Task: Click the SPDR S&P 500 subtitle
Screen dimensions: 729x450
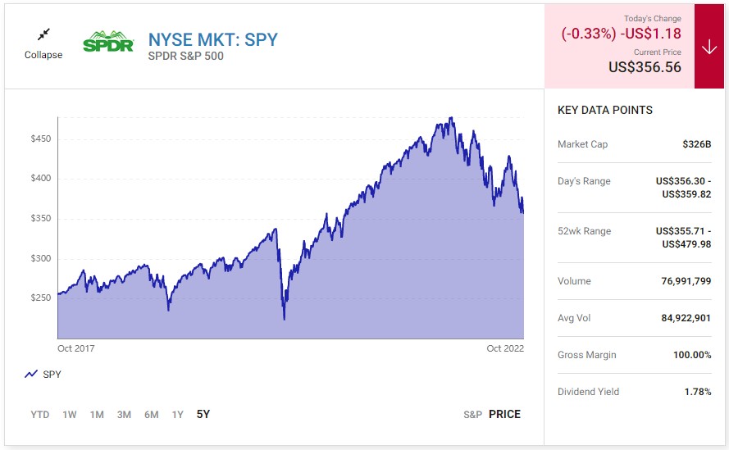Action: point(186,57)
